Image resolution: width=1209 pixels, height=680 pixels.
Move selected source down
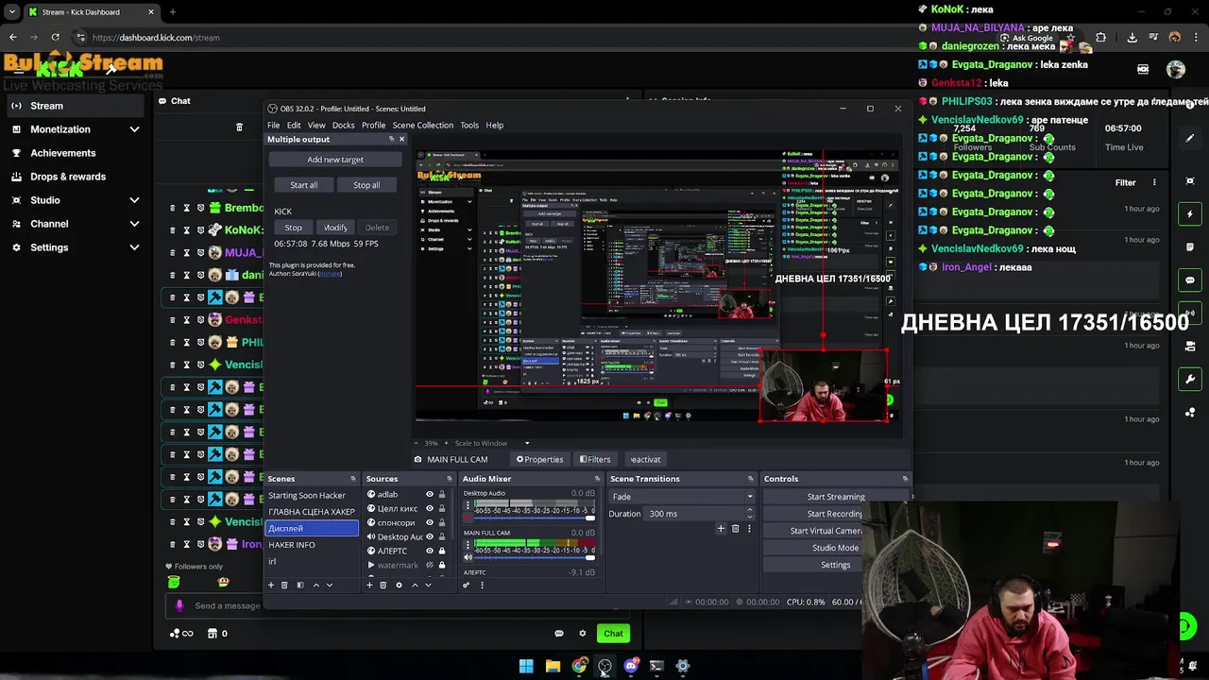click(428, 586)
